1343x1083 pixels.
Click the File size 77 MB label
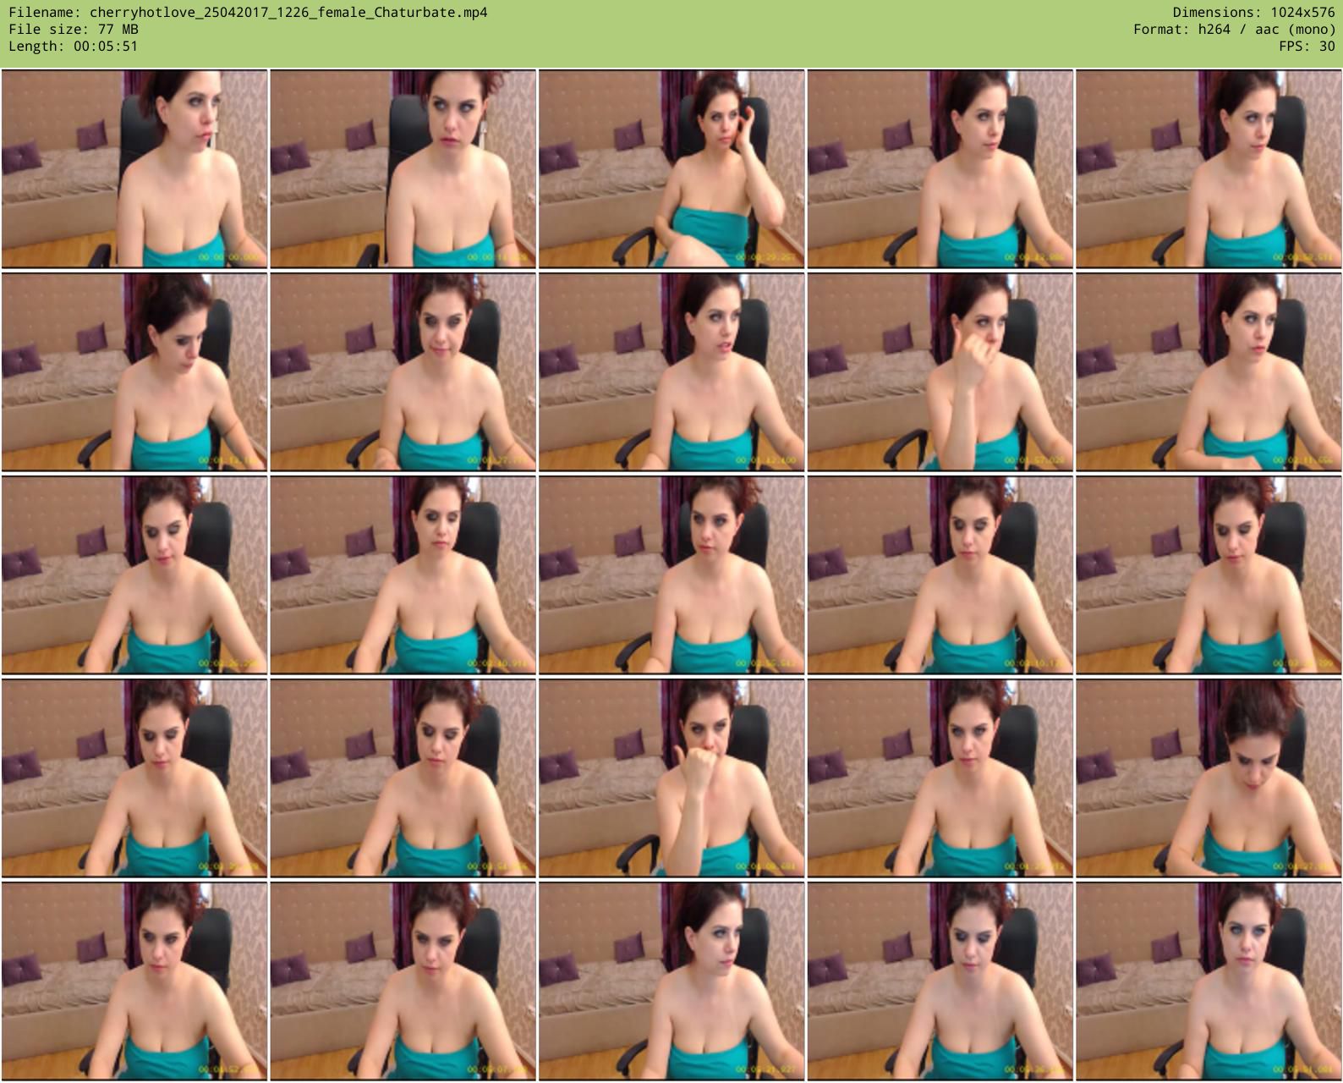tap(74, 30)
